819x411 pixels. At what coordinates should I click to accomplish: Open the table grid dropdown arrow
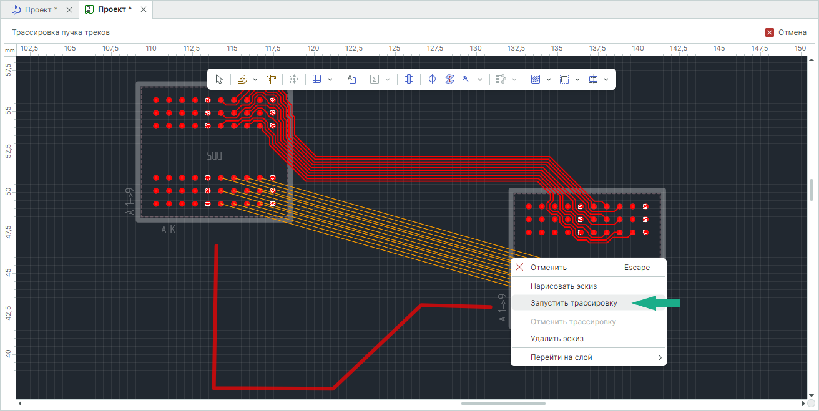[330, 79]
